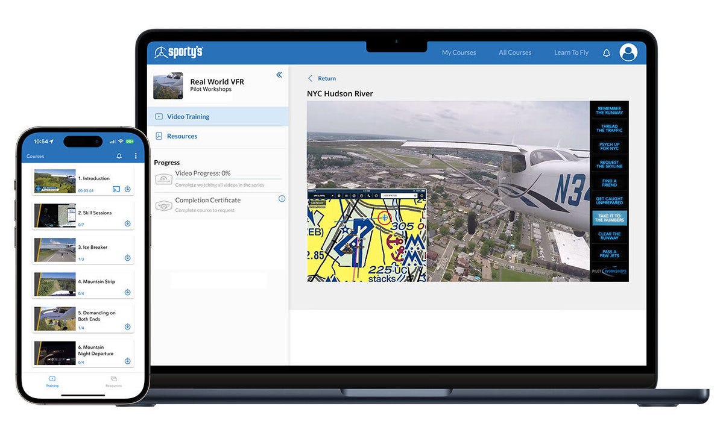Open Learn To Fly in top navigation

(571, 53)
